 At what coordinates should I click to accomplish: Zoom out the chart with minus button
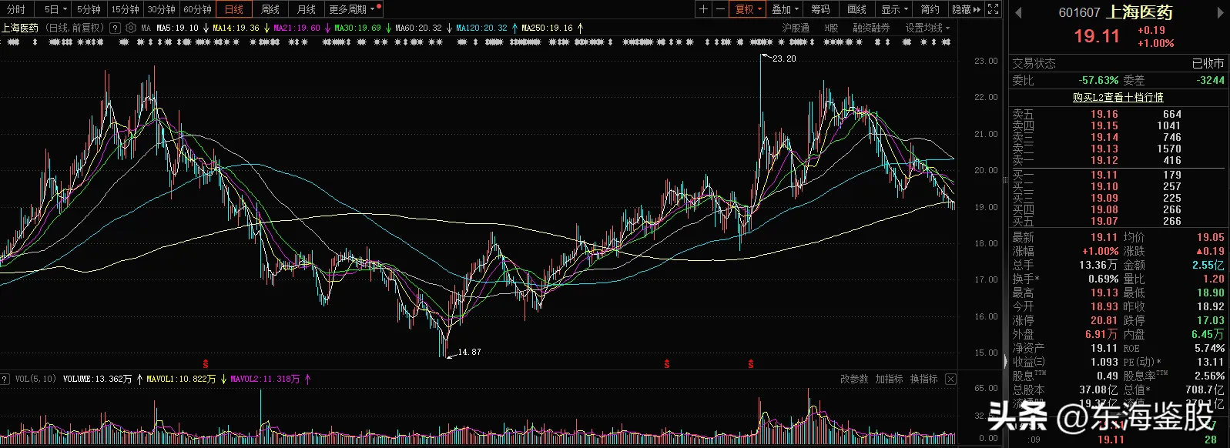pyautogui.click(x=720, y=9)
